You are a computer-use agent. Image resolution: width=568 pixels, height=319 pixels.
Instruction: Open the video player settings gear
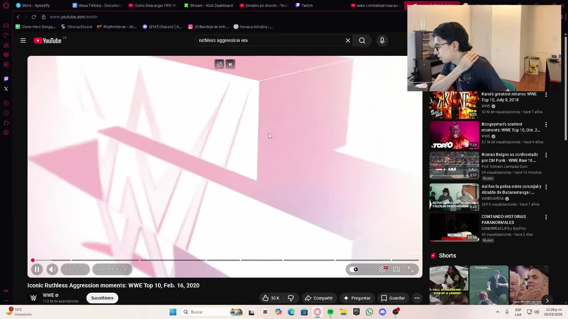pos(382,269)
